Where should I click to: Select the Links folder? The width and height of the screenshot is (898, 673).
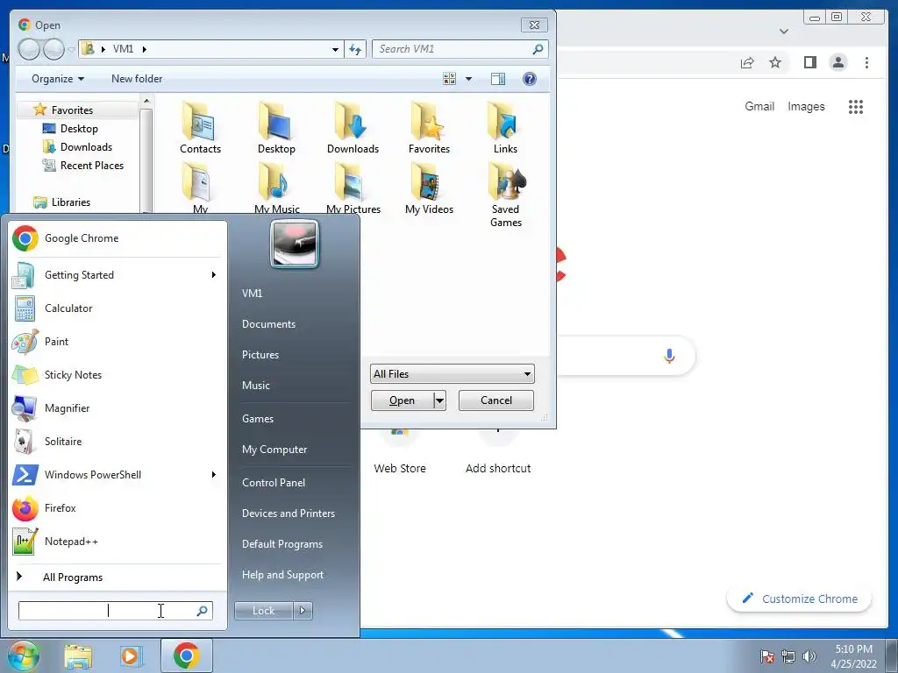point(505,128)
